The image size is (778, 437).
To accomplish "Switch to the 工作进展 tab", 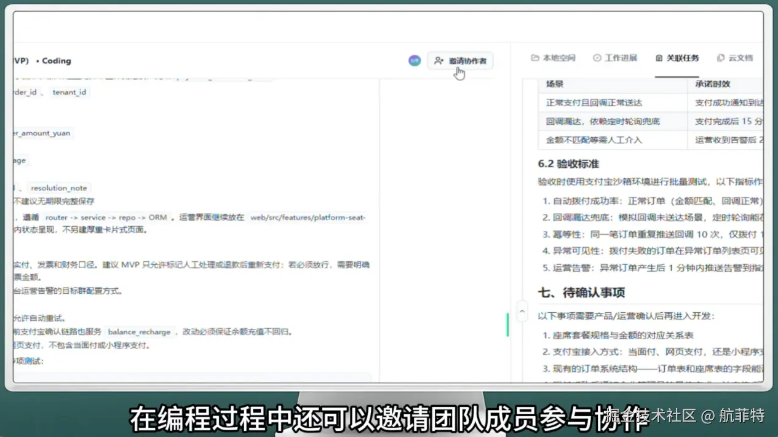I will [x=614, y=58].
